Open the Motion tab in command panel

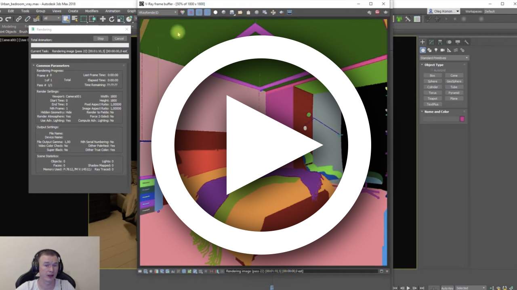449,42
